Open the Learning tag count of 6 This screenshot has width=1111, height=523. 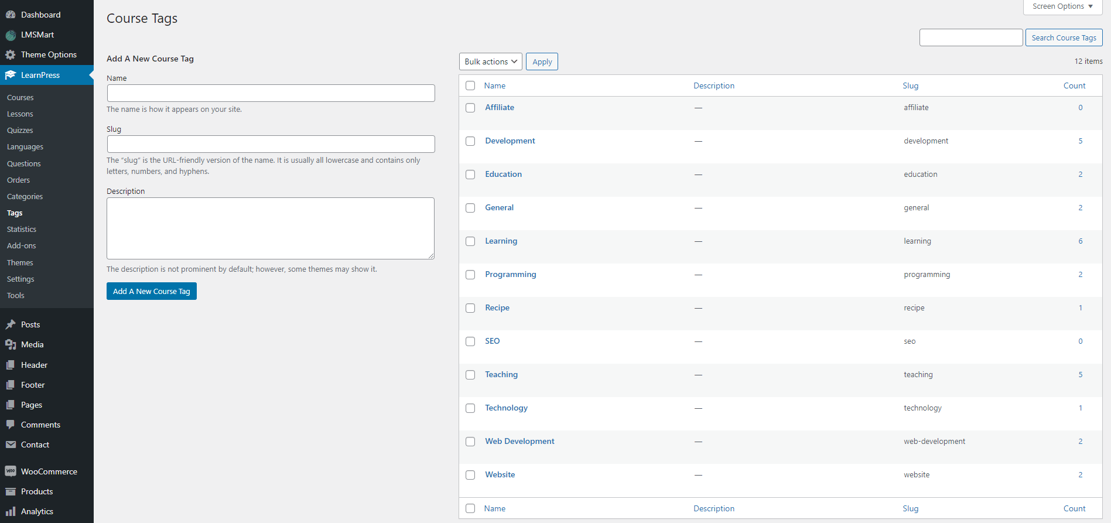(x=1081, y=241)
